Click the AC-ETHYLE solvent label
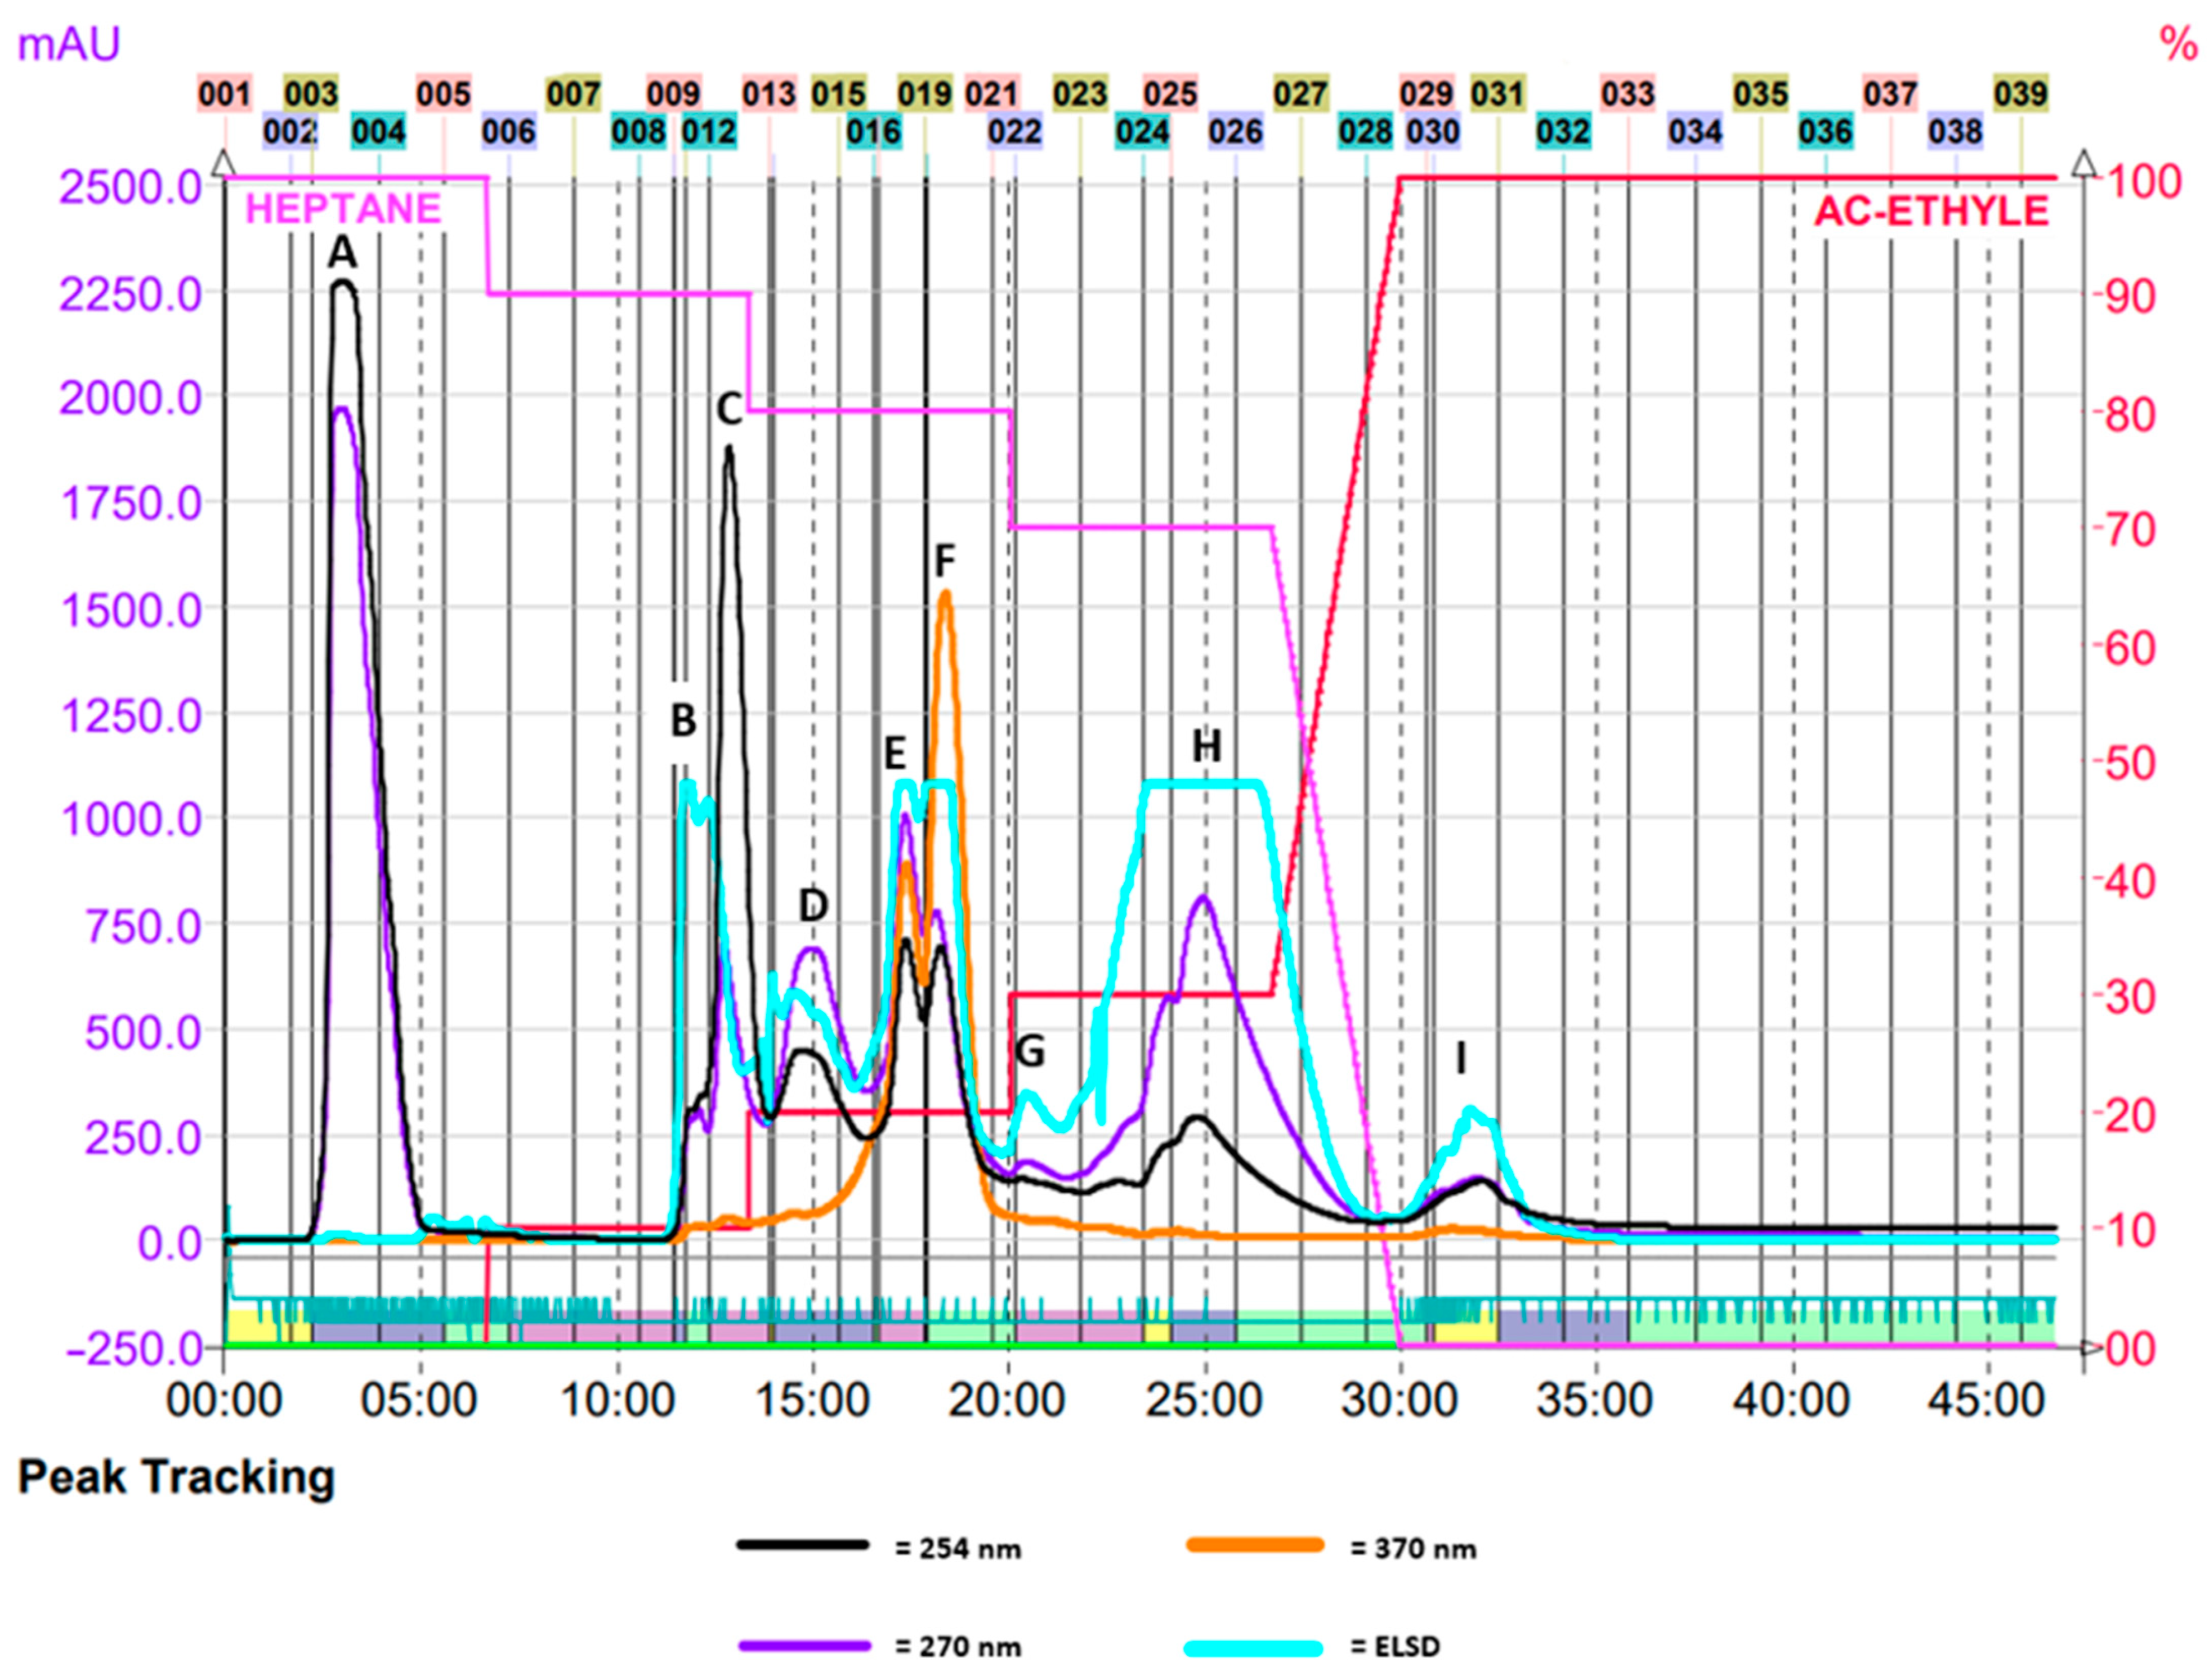Viewport: 2209px width, 1680px height. coord(1931,212)
